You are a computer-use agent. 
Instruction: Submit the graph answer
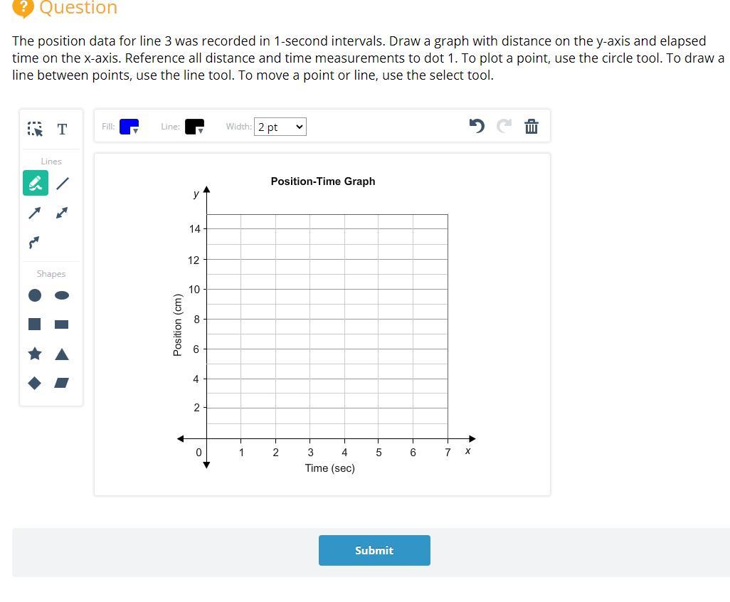(x=374, y=550)
